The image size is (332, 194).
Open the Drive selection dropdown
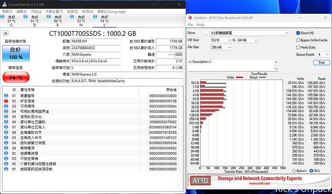tap(249, 33)
